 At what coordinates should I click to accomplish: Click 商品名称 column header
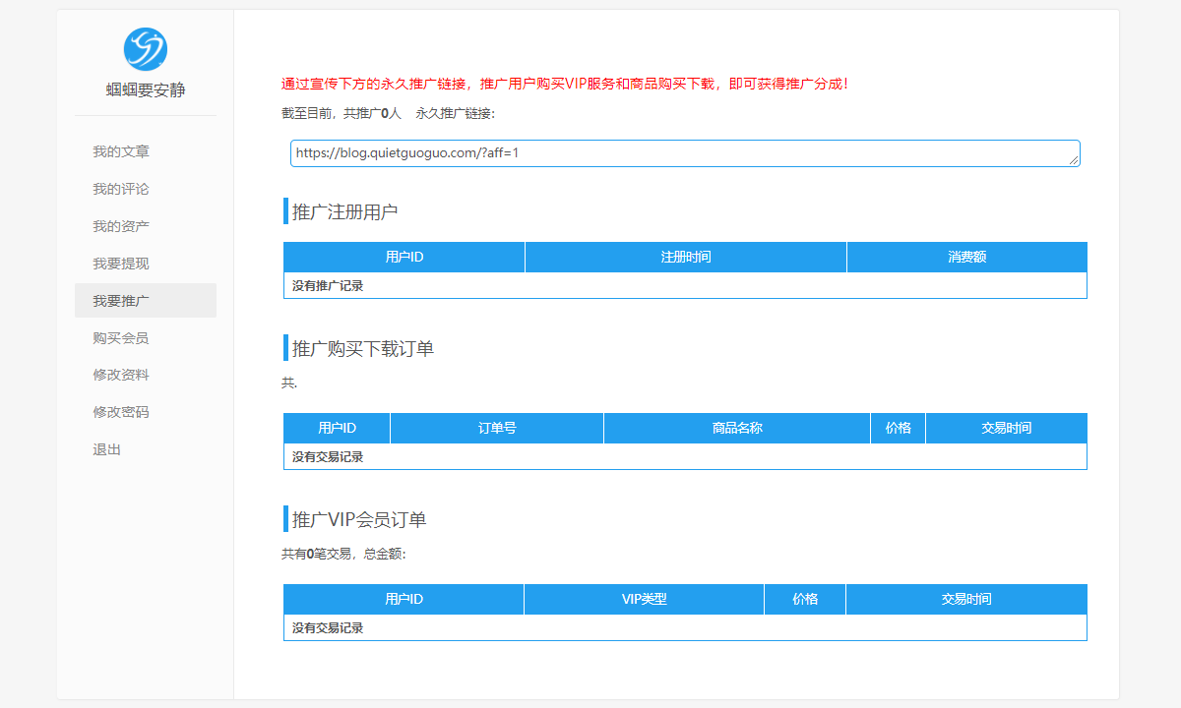tap(737, 429)
